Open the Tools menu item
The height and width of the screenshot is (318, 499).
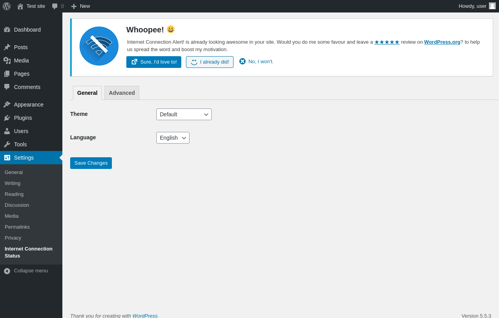[x=31, y=144]
